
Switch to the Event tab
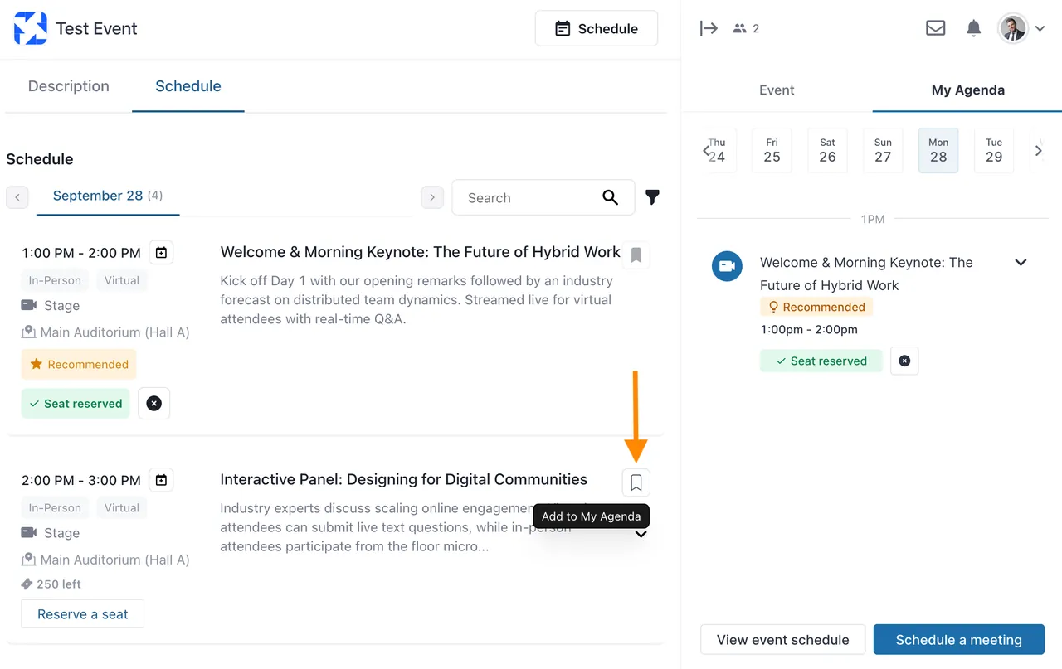pyautogui.click(x=777, y=90)
